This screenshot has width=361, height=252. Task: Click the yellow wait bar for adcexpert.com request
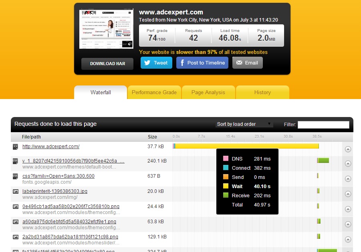pos(247,146)
